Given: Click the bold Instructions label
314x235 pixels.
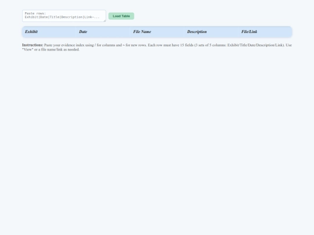Looking at the screenshot, I should coord(33,45).
